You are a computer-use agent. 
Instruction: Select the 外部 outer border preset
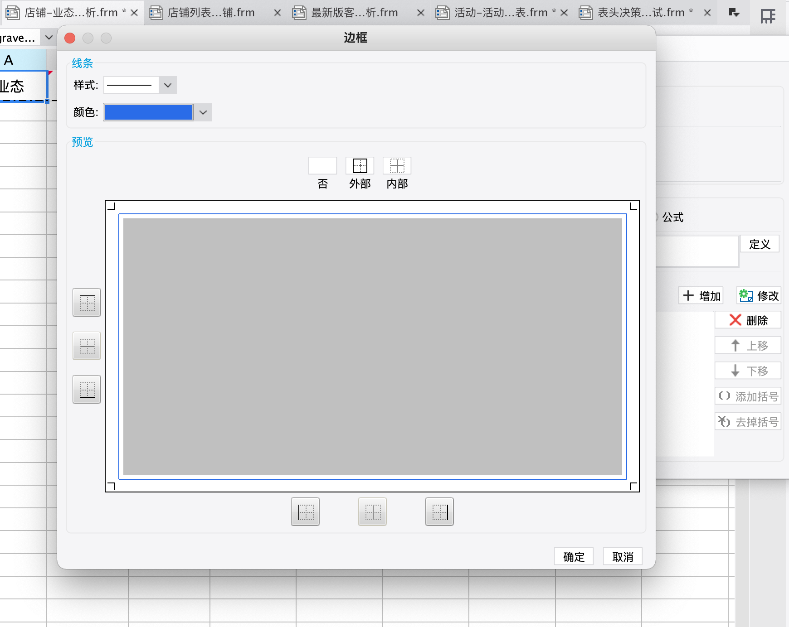point(360,166)
